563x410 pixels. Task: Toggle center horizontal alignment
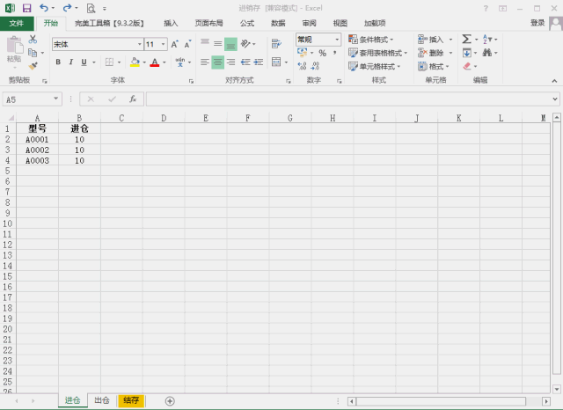point(217,62)
